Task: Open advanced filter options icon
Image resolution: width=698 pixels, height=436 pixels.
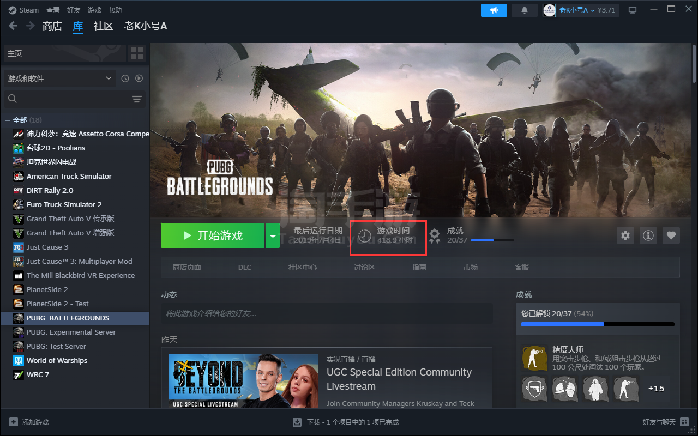Action: pos(137,99)
